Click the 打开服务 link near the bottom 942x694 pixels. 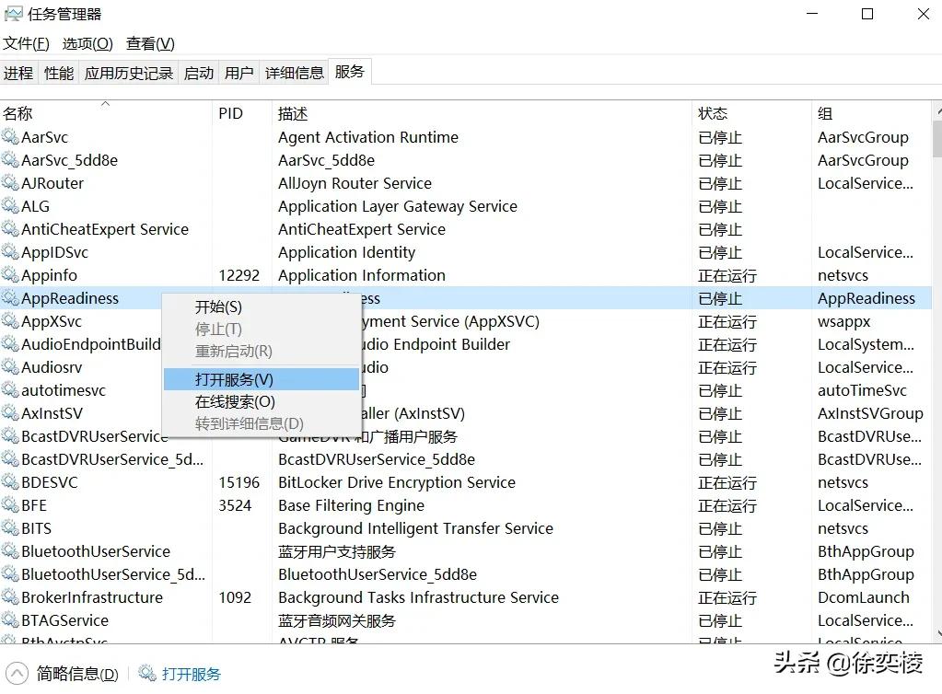click(191, 673)
